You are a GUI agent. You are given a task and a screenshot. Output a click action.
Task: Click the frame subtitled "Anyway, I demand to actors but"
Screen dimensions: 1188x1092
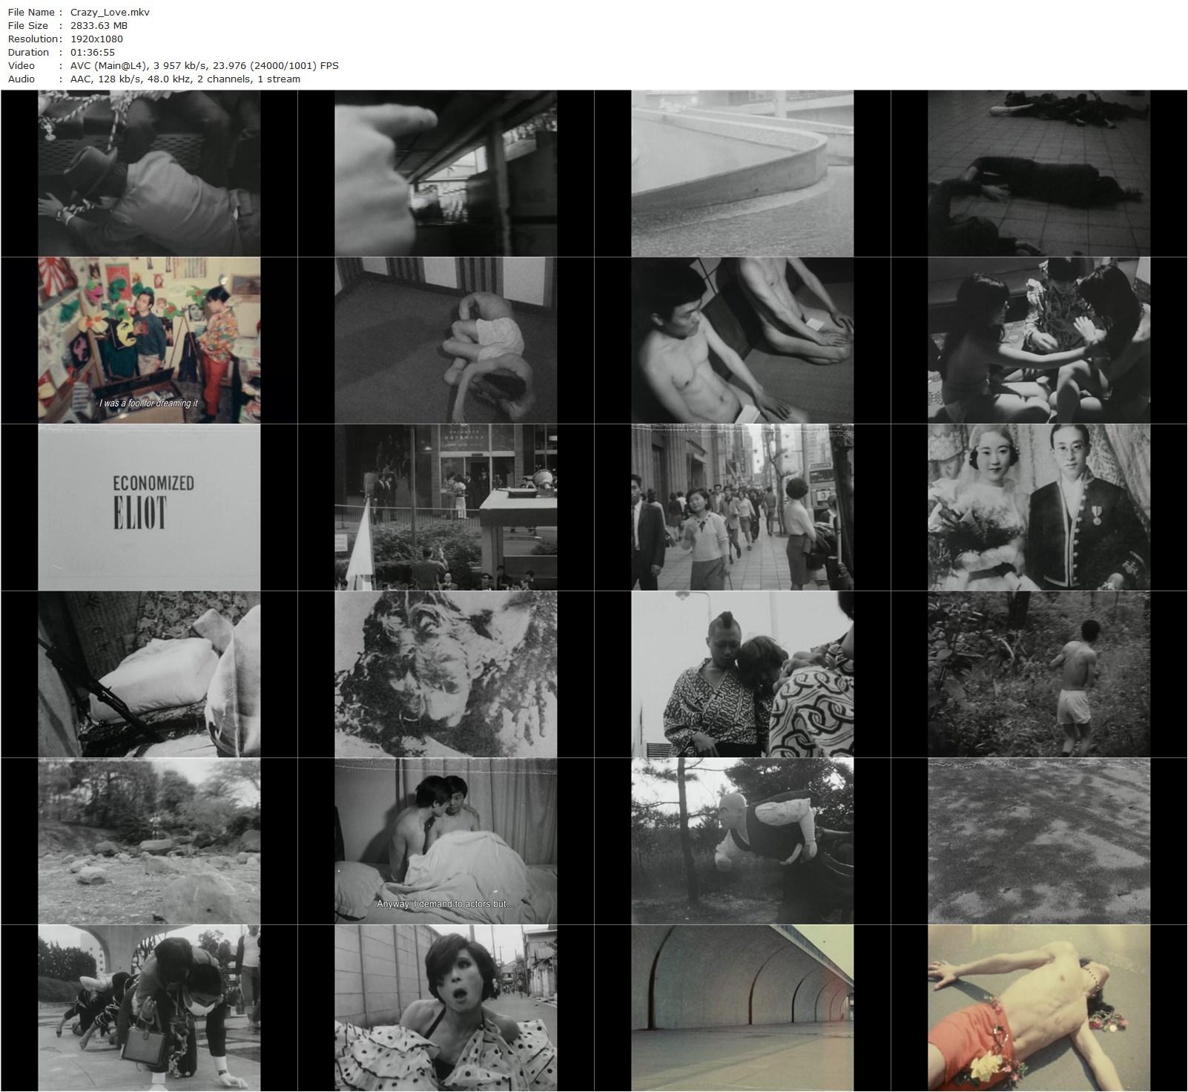446,841
